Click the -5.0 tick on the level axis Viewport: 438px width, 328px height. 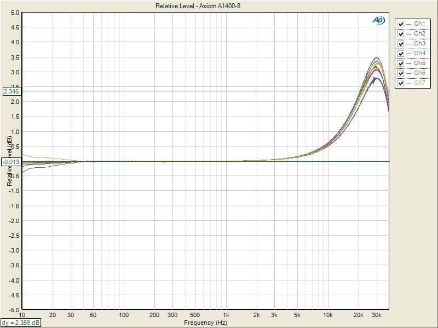tap(14, 309)
